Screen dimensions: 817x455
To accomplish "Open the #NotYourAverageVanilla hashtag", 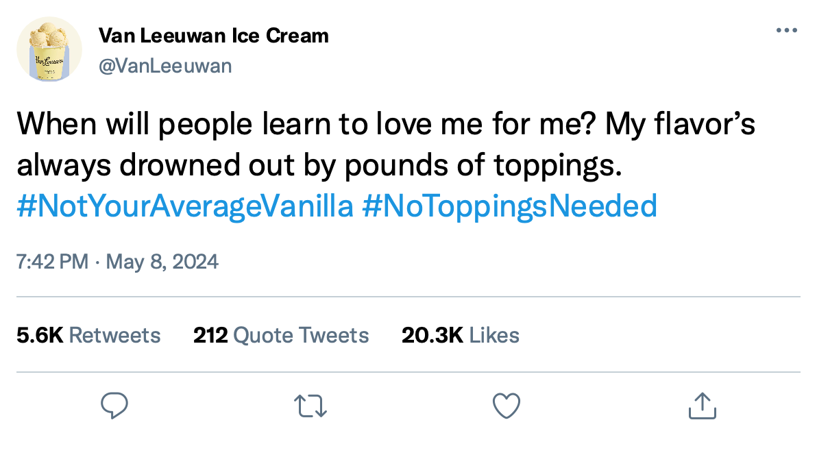I will [x=184, y=206].
